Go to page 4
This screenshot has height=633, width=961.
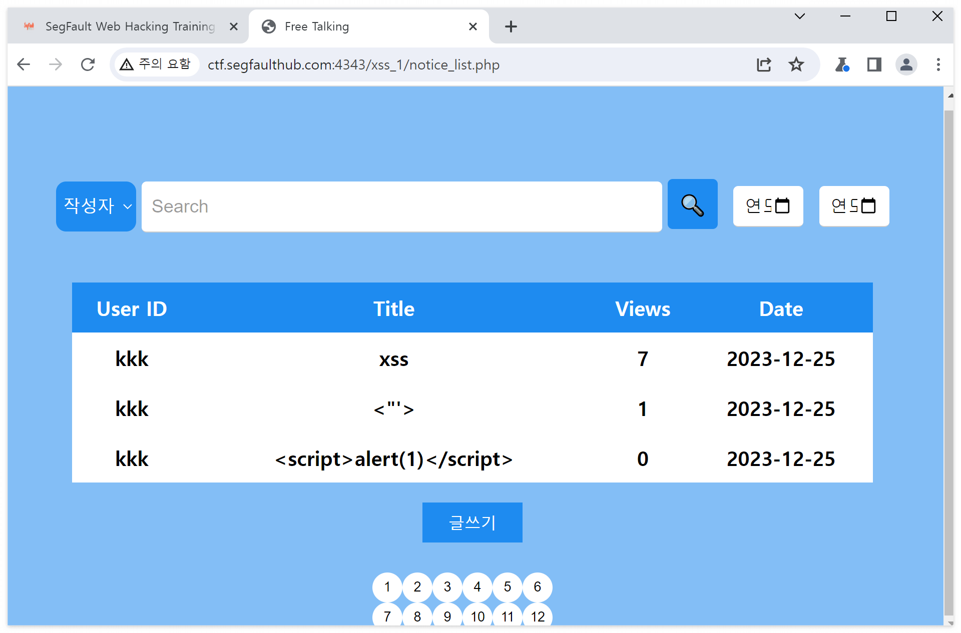click(x=477, y=586)
